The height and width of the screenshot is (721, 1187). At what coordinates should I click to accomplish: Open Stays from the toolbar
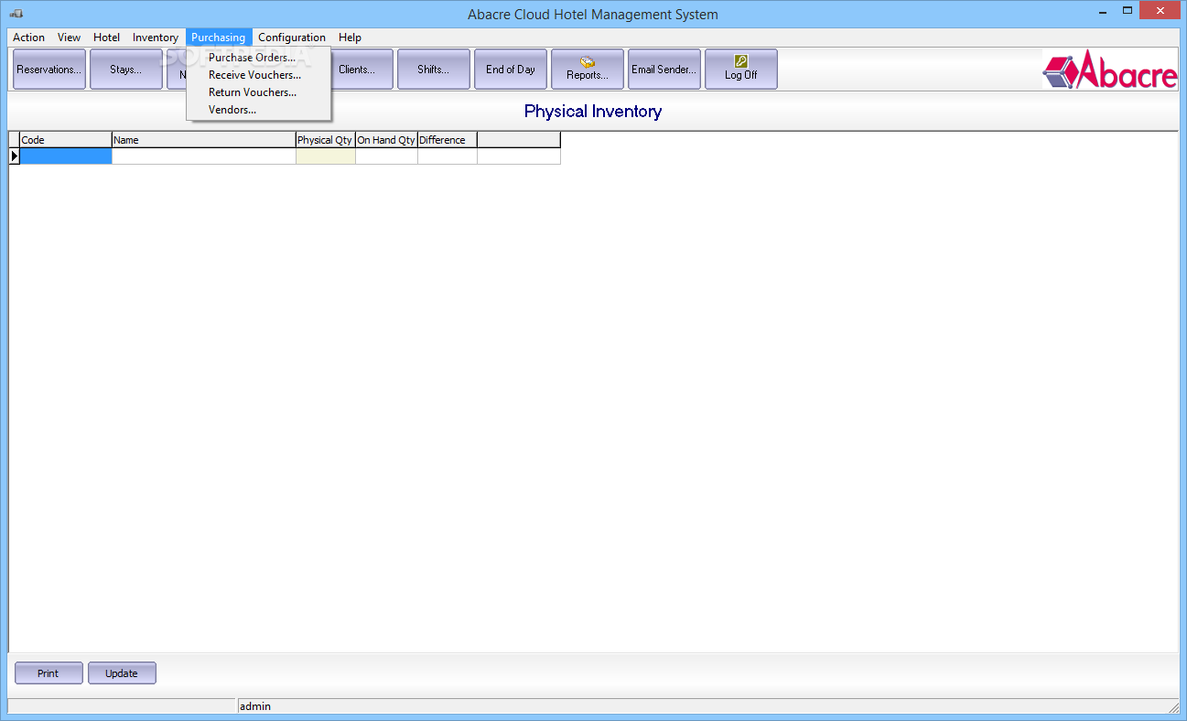126,70
